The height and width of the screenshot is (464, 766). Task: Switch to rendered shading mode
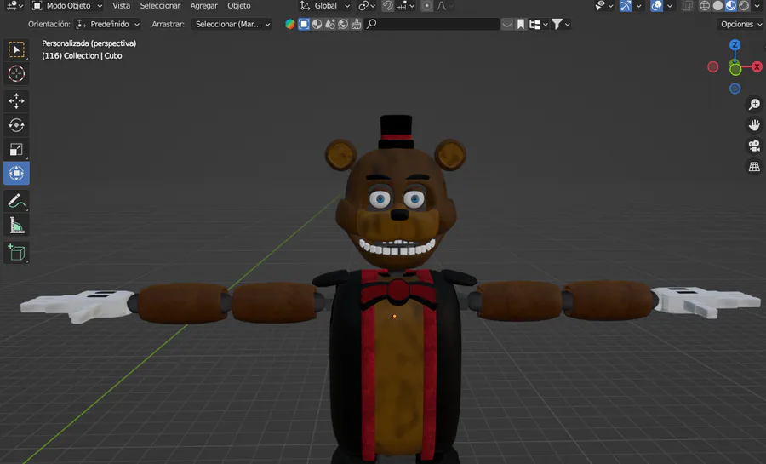[744, 6]
